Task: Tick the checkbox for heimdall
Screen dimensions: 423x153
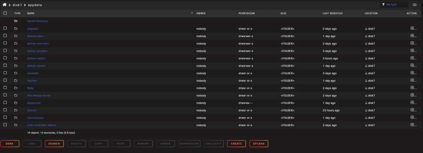Action: coord(5,73)
